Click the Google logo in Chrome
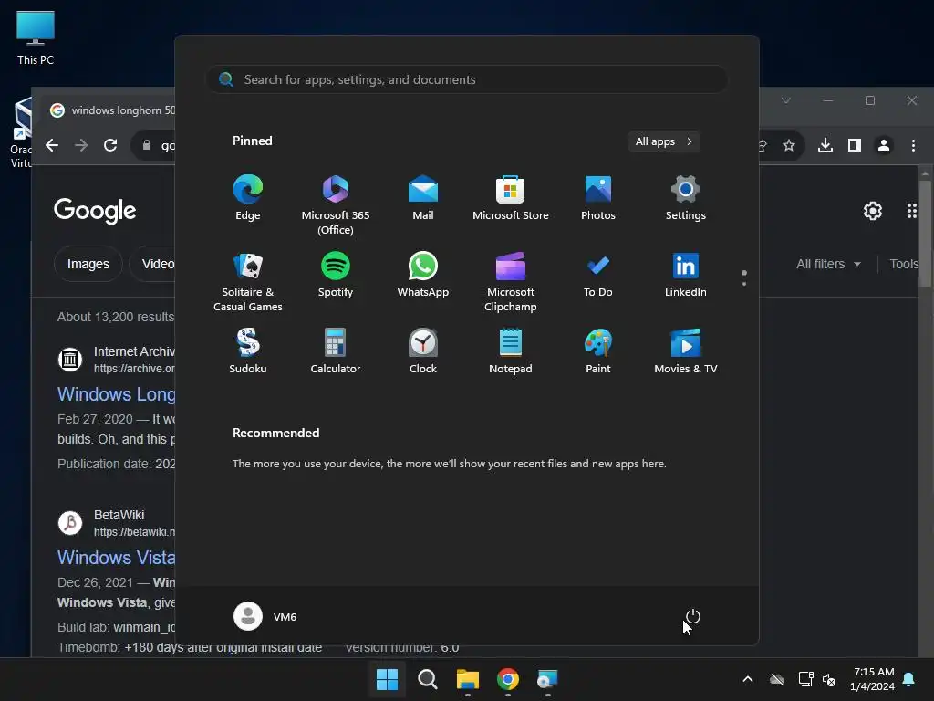 [x=95, y=211]
